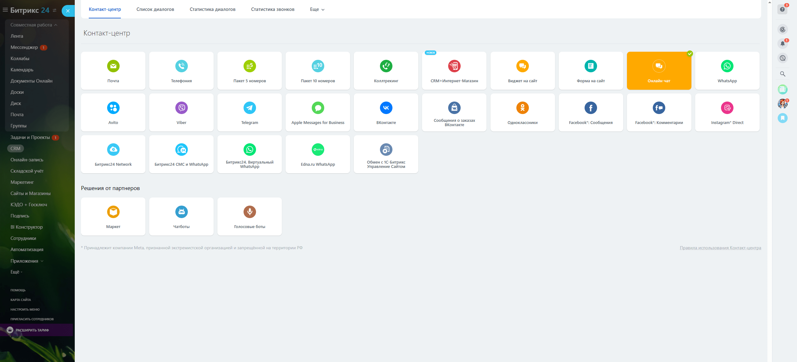The height and width of the screenshot is (362, 797).
Task: Click scrollbar up arrow at top right
Action: pos(770,2)
